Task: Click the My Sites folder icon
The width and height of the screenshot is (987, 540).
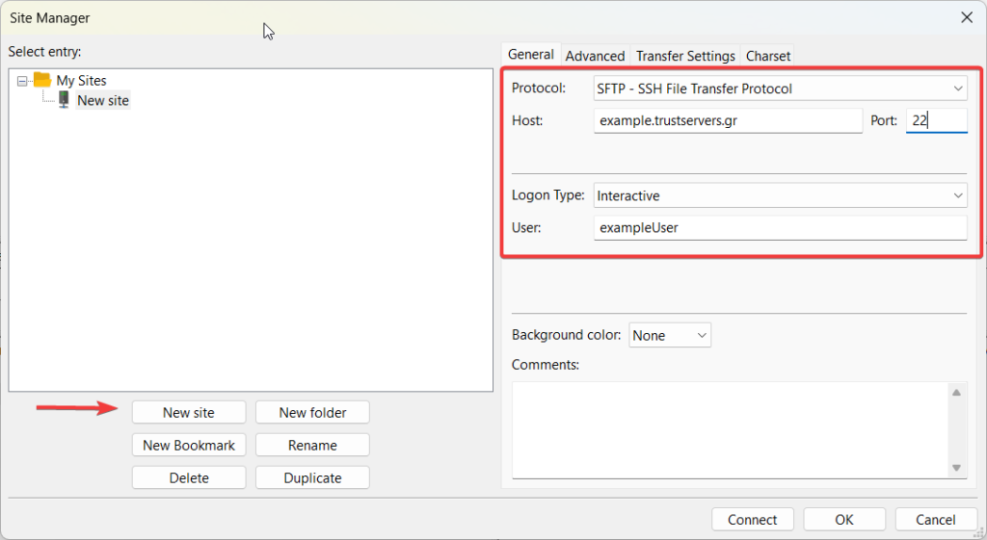Action: click(x=41, y=80)
